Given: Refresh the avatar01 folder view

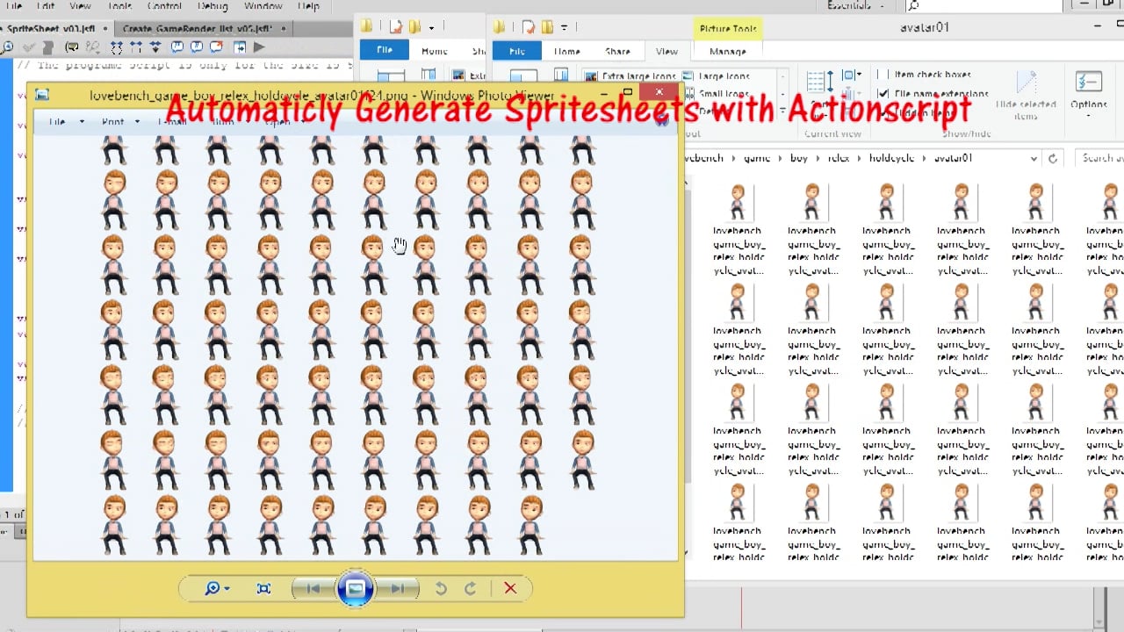Looking at the screenshot, I should tap(1052, 158).
